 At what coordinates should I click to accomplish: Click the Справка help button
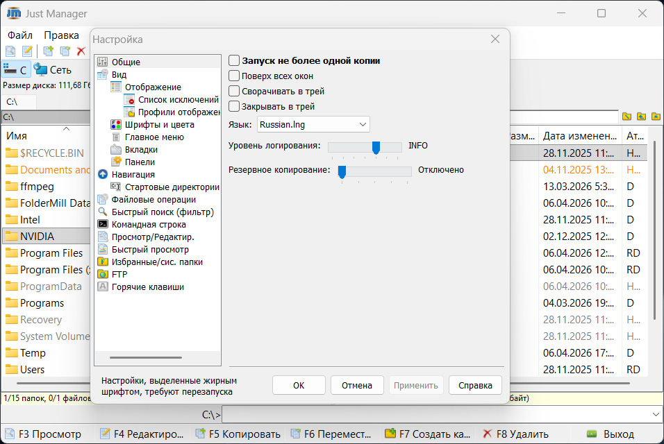click(x=475, y=385)
